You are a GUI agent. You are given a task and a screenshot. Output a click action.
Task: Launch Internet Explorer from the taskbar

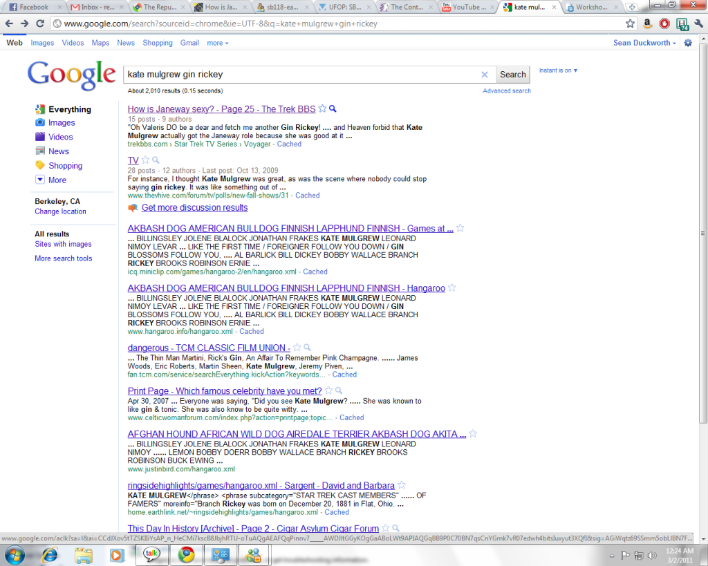[x=49, y=555]
